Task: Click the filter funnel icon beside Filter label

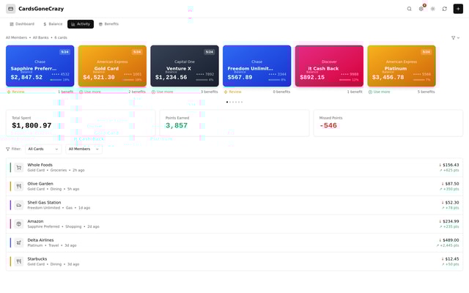Action: pos(8,149)
